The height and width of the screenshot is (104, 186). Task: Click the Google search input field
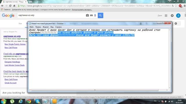52,15
